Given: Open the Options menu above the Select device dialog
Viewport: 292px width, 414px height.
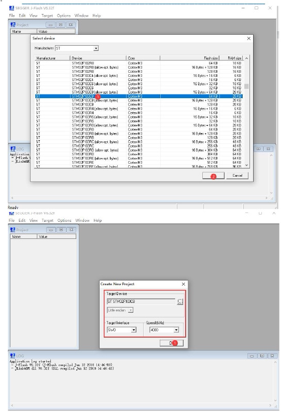Looking at the screenshot, I should (64, 16).
